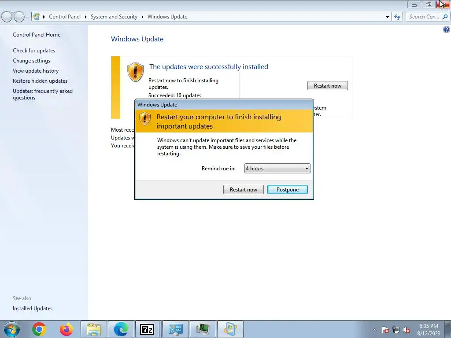Click the search magnifier icon
This screenshot has height=338, width=451.
click(445, 17)
